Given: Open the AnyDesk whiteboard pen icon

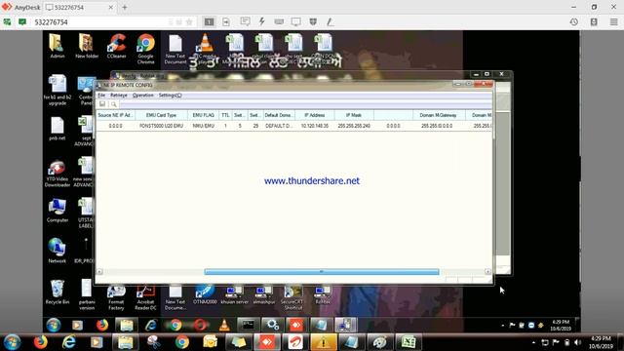Looking at the screenshot, I should [331, 21].
